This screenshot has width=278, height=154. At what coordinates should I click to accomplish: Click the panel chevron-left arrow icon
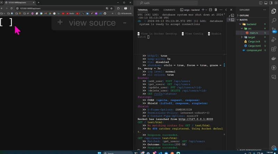[x=226, y=10]
